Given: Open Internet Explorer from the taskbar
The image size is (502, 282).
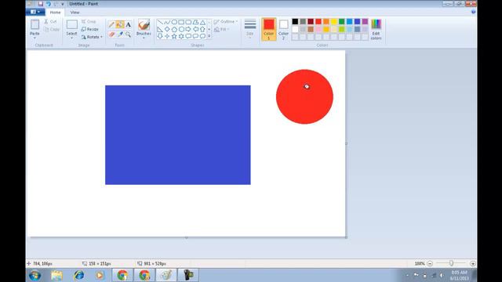Looking at the screenshot, I should coord(78,275).
